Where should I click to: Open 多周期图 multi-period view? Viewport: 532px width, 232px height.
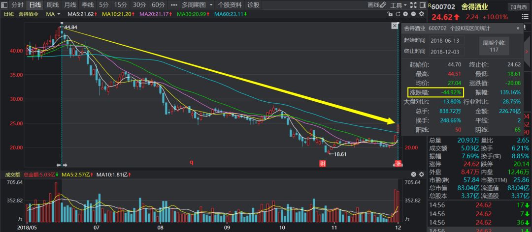pos(194,5)
